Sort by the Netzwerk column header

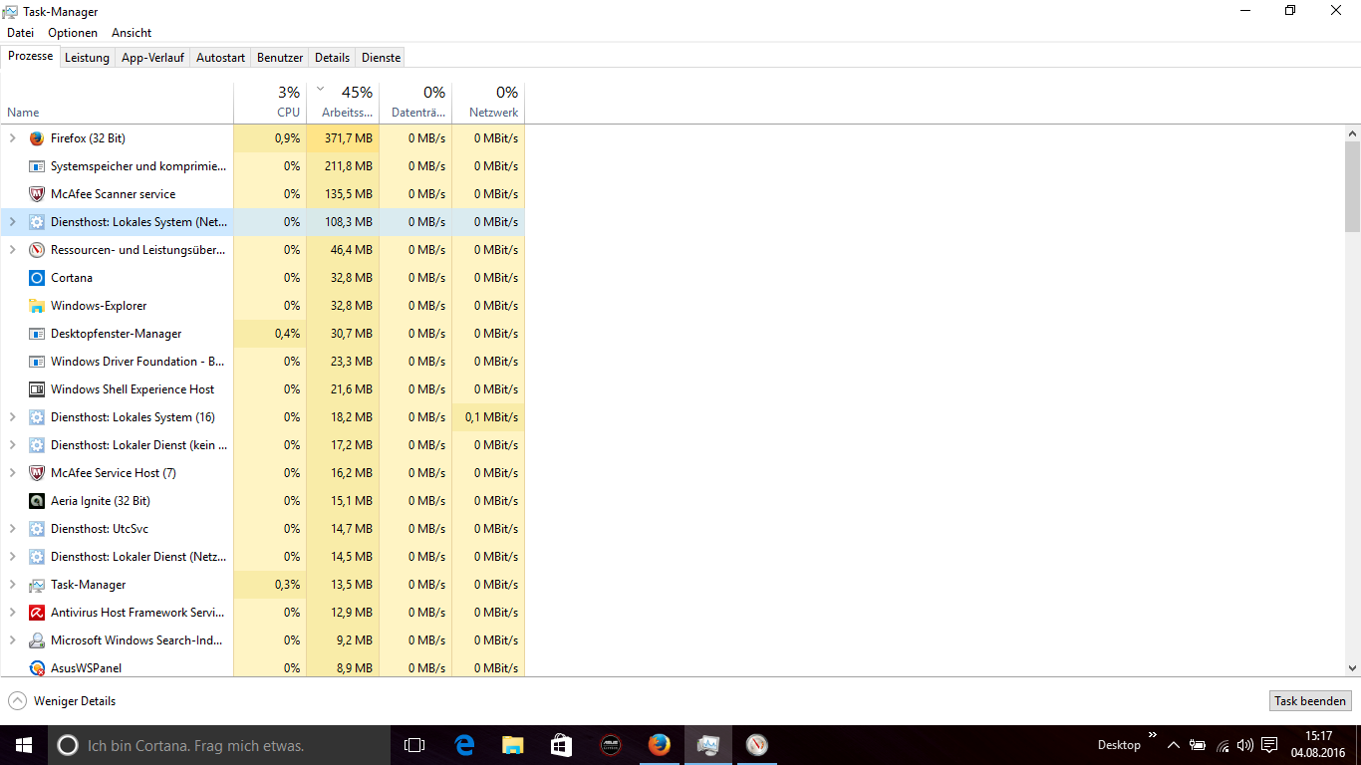(488, 103)
